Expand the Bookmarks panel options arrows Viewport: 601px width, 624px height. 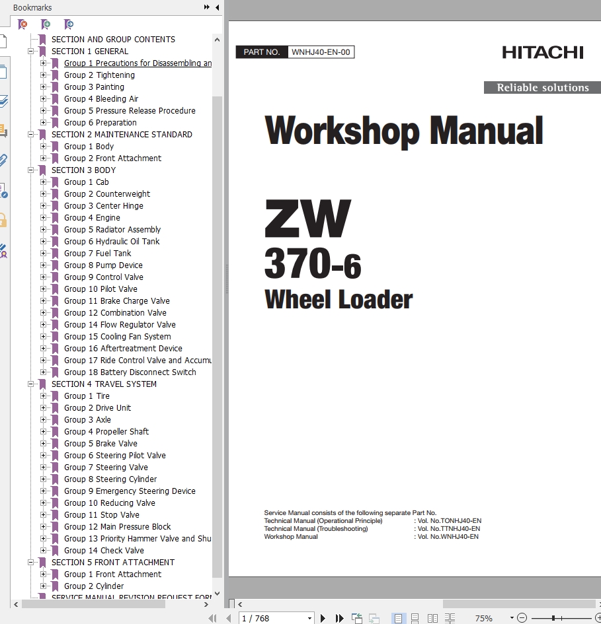coord(206,7)
